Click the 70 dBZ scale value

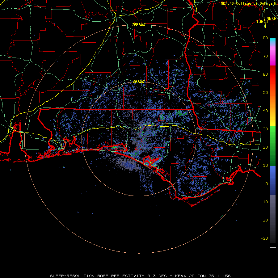click(265, 56)
